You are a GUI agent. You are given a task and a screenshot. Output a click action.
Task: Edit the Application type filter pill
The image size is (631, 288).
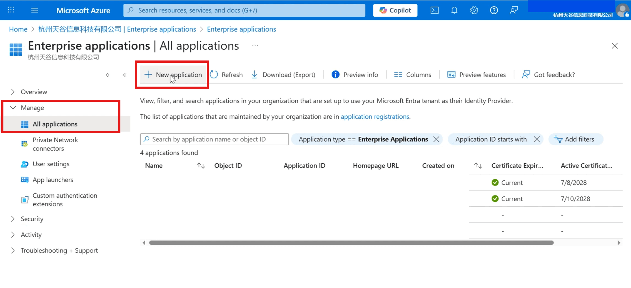[x=363, y=139]
